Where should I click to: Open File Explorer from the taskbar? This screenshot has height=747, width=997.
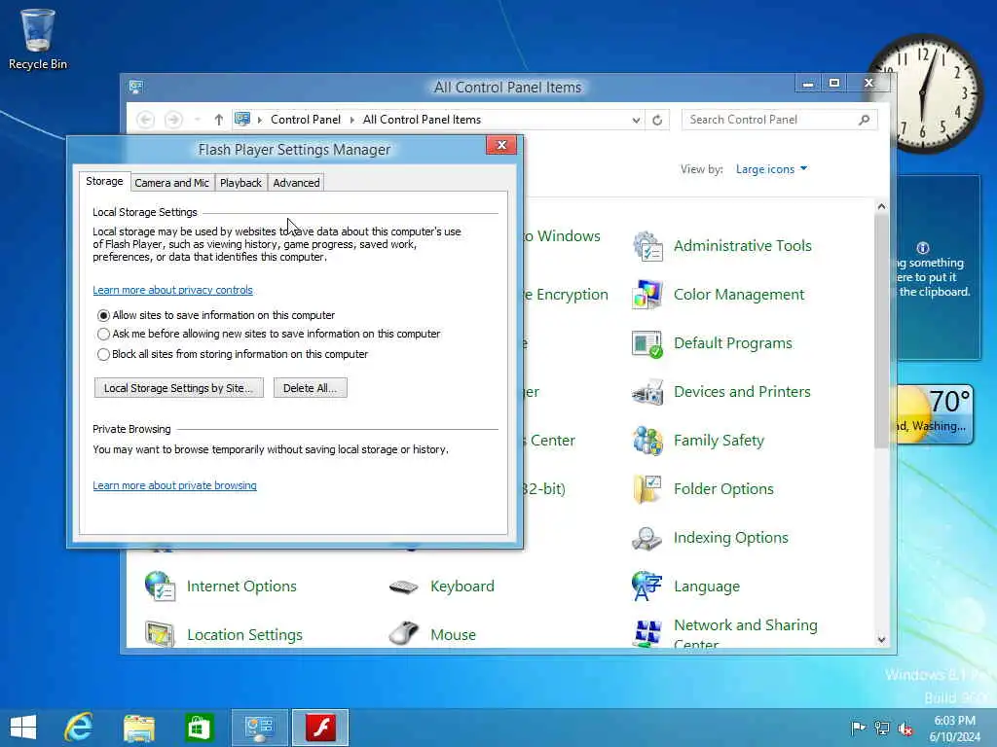(139, 728)
